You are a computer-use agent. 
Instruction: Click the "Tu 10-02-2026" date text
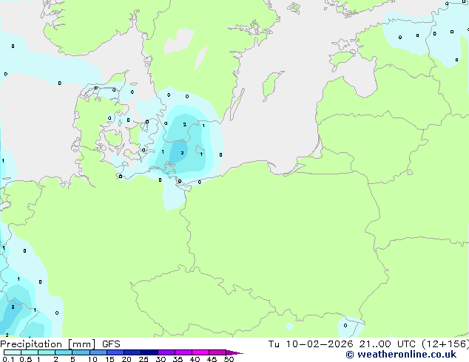pos(311,344)
